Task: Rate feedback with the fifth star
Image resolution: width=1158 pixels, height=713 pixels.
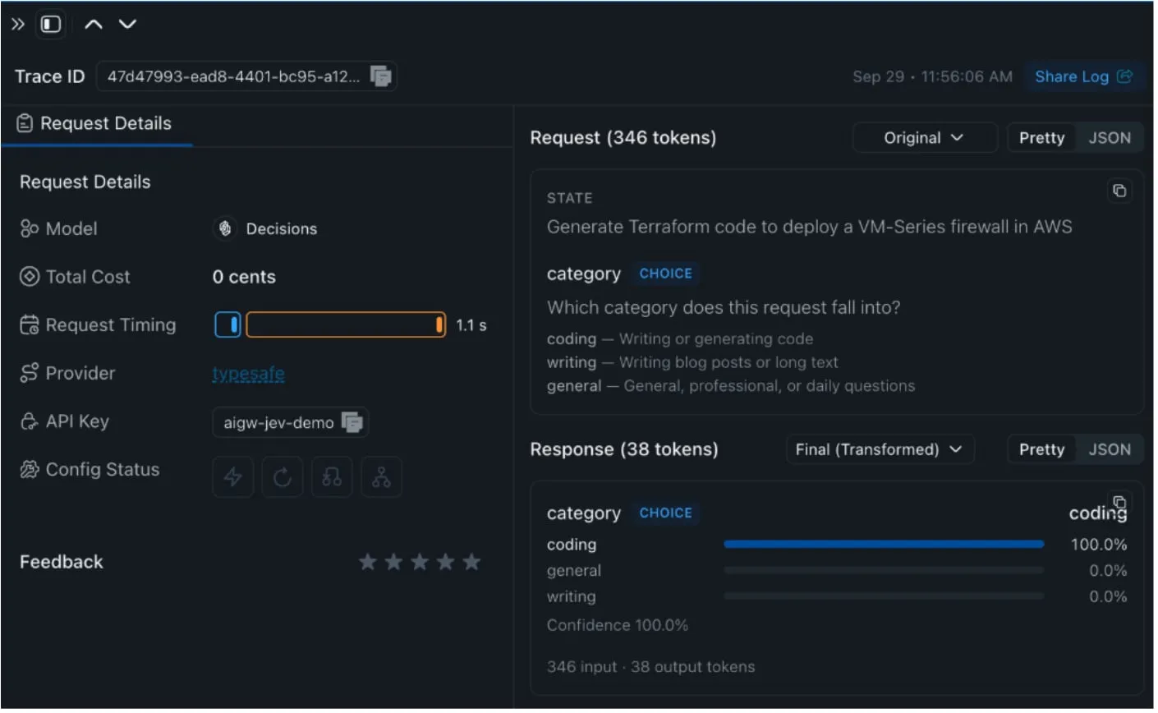Action: point(471,562)
